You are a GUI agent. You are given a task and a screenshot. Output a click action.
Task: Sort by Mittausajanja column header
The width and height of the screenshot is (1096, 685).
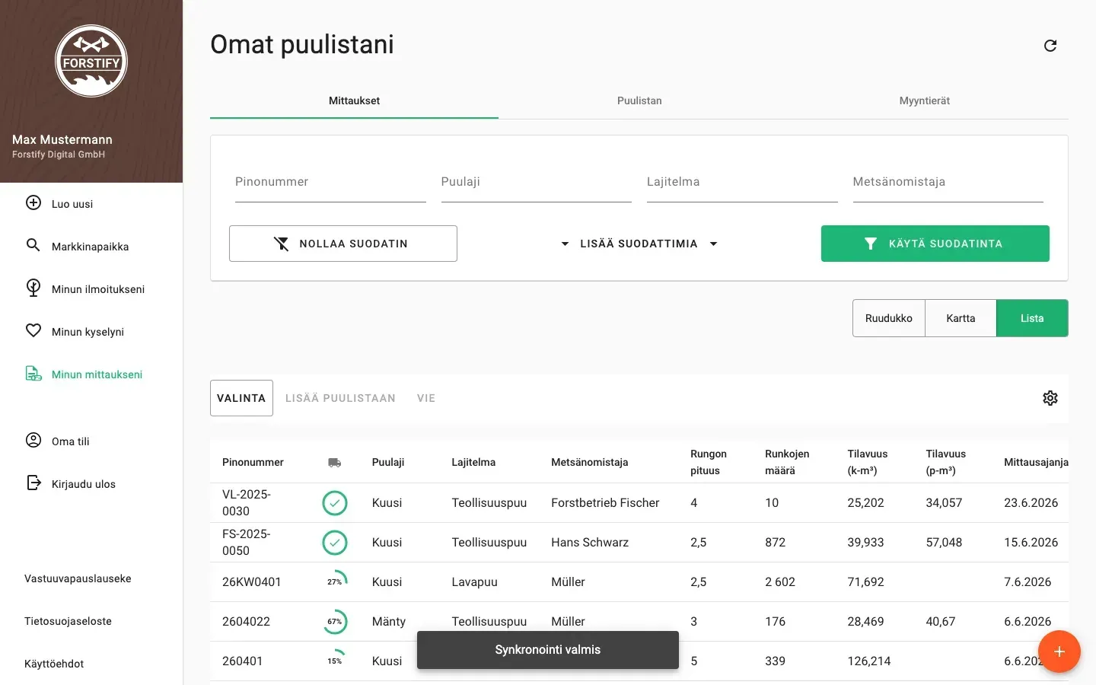(x=1036, y=462)
